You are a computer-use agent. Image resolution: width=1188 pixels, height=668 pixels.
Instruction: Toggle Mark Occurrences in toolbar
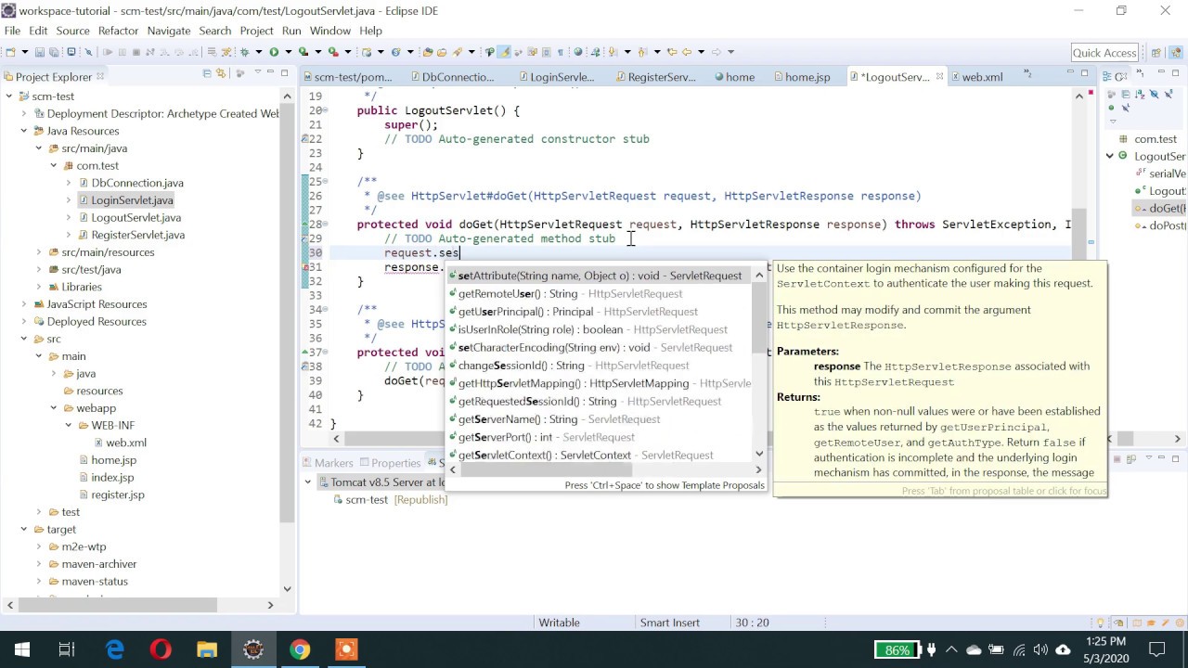click(504, 52)
